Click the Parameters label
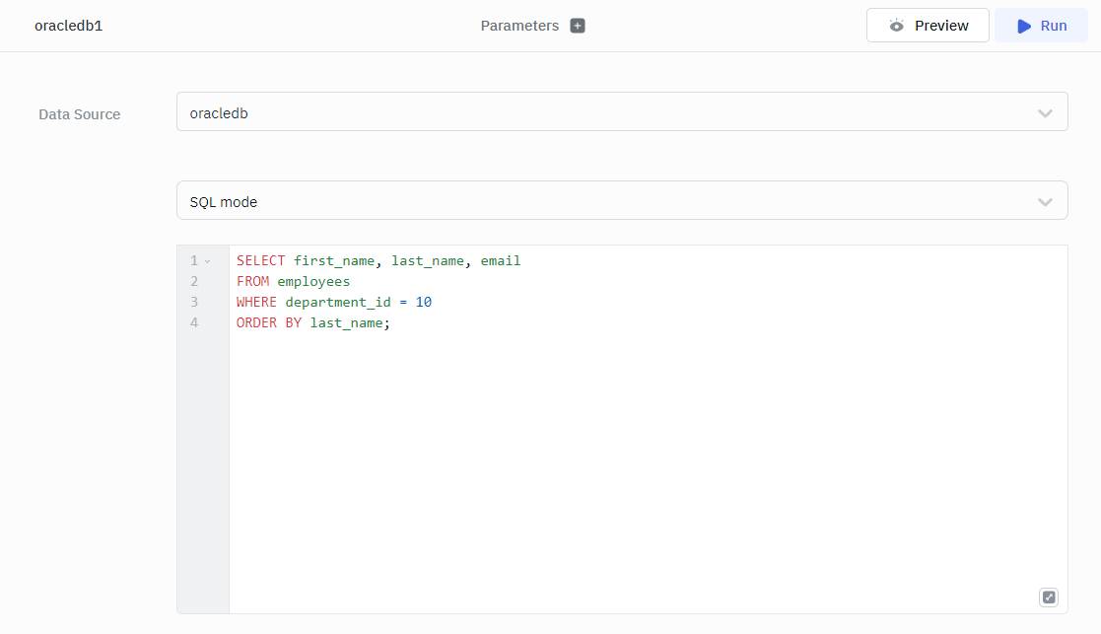Screen dimensions: 1101x634 click(519, 26)
